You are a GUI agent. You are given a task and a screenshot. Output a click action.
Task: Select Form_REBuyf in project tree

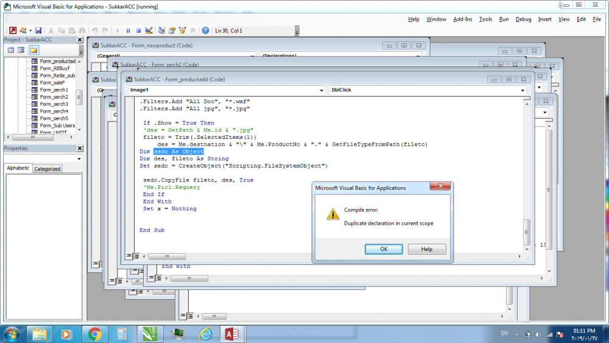point(54,68)
